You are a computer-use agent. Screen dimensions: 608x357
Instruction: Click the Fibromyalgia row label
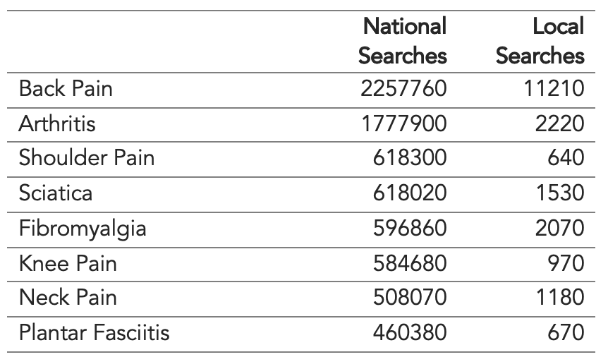tap(83, 228)
